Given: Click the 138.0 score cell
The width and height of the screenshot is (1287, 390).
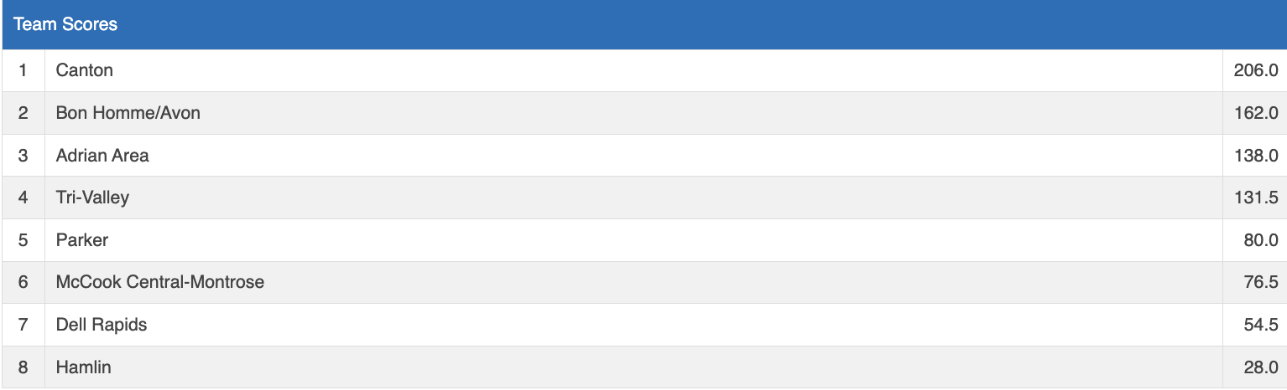Looking at the screenshot, I should [x=1255, y=155].
